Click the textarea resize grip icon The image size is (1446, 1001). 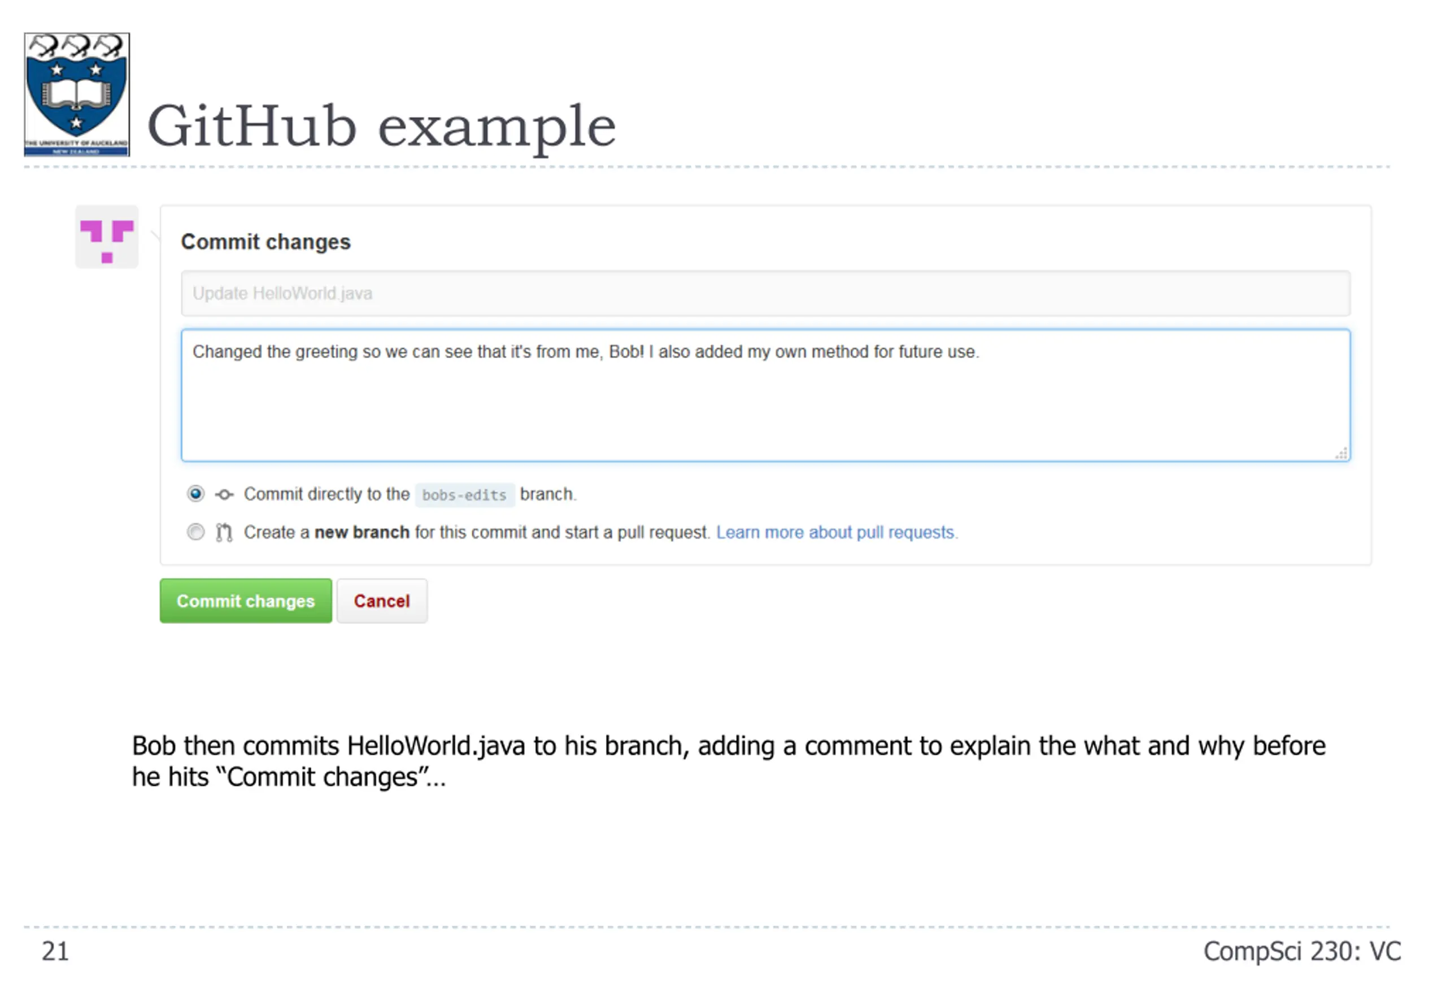pyautogui.click(x=1340, y=453)
